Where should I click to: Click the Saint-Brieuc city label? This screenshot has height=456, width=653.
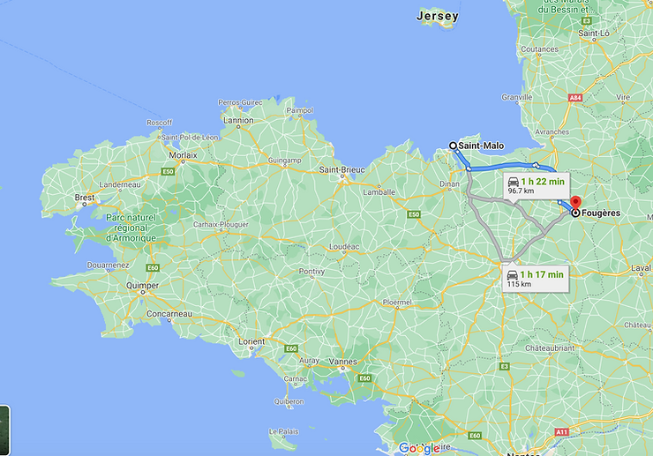coord(342,169)
